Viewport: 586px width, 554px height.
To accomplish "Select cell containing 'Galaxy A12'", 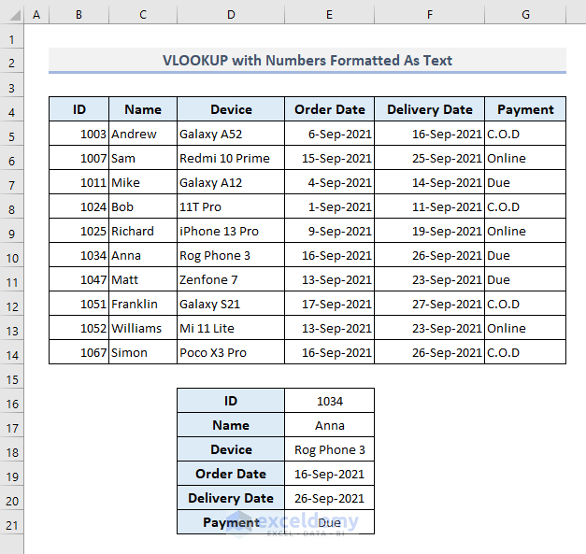I will [x=231, y=182].
